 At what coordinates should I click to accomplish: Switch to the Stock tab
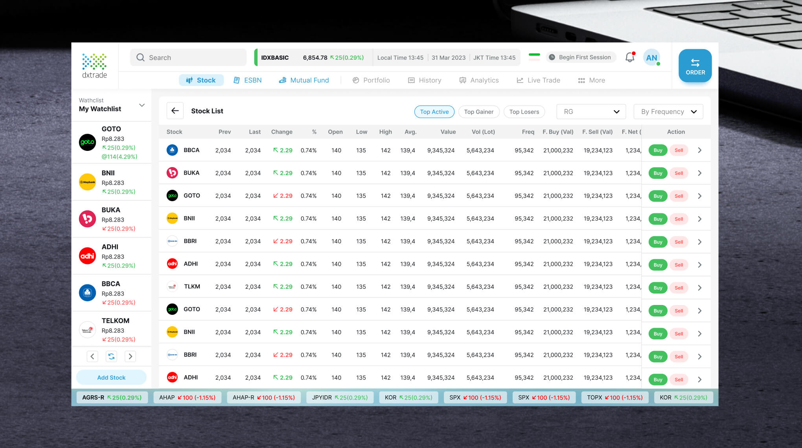201,80
